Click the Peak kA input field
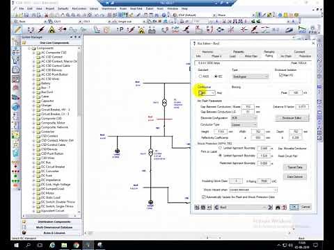Screen dimensions: 334x250 pyautogui.click(x=296, y=93)
